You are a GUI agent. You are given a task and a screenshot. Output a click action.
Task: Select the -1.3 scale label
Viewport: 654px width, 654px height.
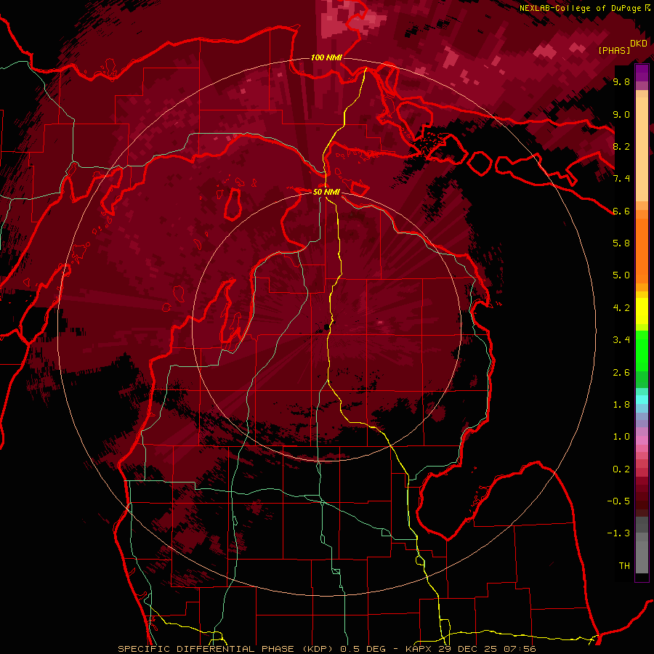pyautogui.click(x=618, y=533)
